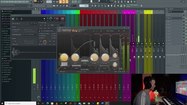This screenshot has width=187, height=105.
Task: Open the TOOLS menu
Action: 24,2
